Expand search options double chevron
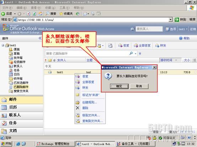Screen dimensions: 197x147 [x=140, y=53]
